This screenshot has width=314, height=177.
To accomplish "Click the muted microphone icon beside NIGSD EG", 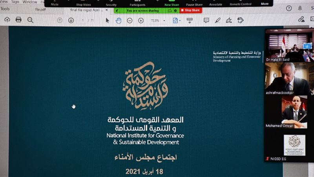I will 268,159.
